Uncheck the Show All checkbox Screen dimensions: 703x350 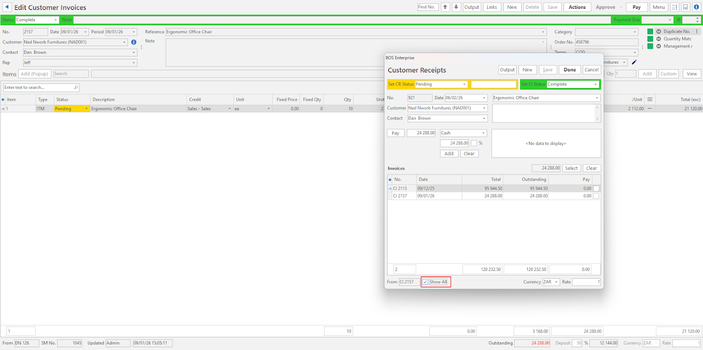[426, 282]
